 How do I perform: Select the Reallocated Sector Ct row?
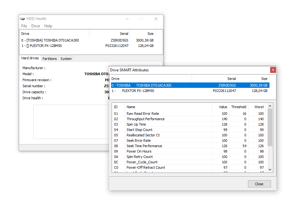tap(189, 135)
